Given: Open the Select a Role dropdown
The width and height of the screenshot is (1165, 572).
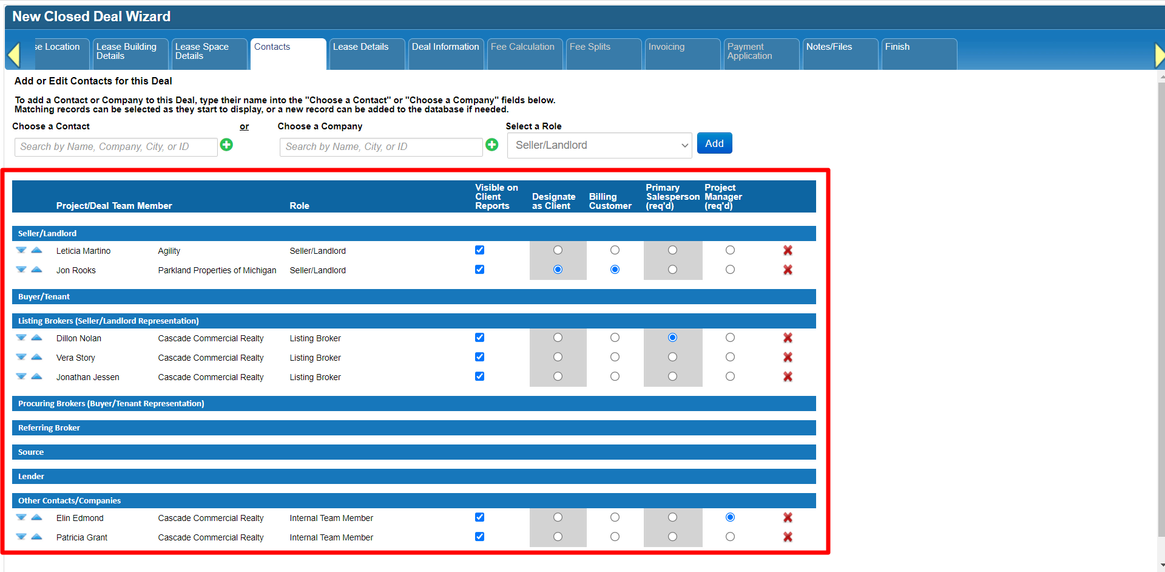Looking at the screenshot, I should (x=599, y=146).
